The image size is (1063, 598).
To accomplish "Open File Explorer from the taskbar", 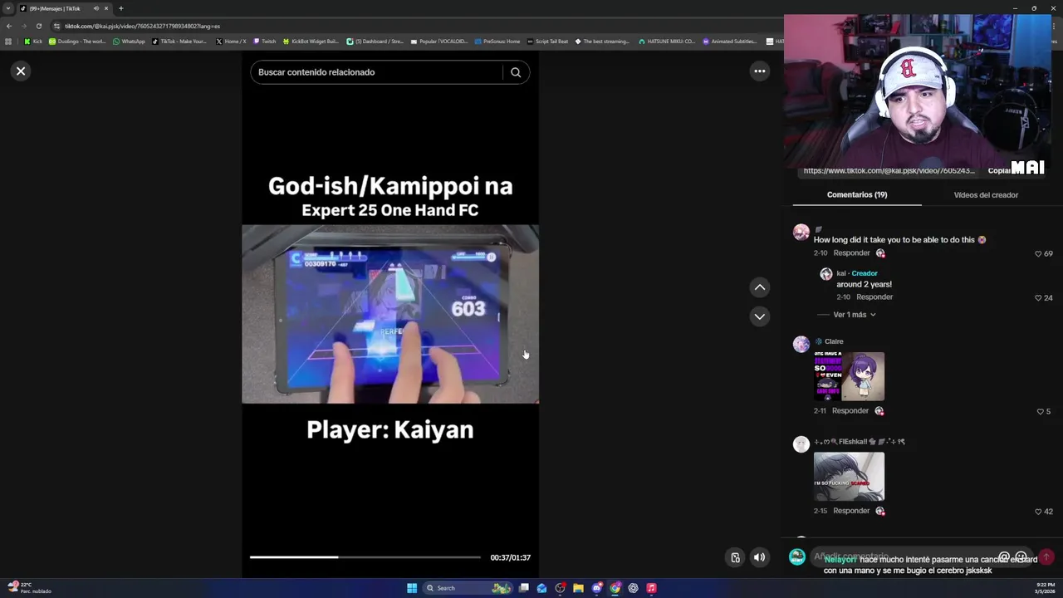I will 578,588.
